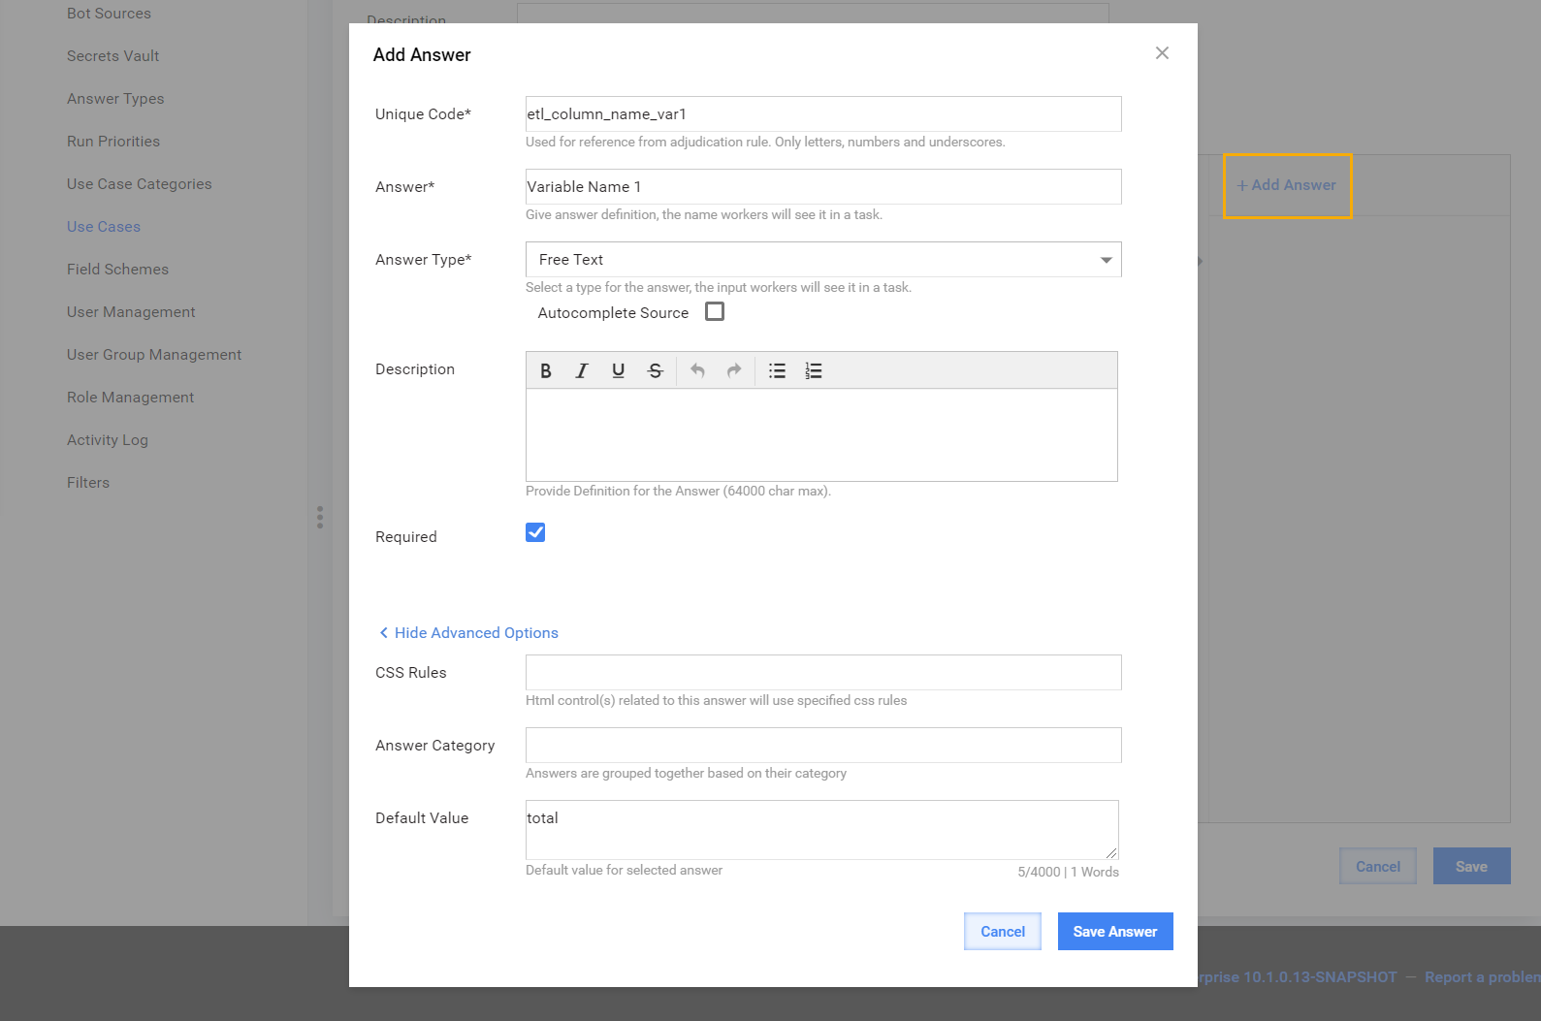Image resolution: width=1541 pixels, height=1021 pixels.
Task: Open the Answer Type dropdown
Action: [x=823, y=260]
